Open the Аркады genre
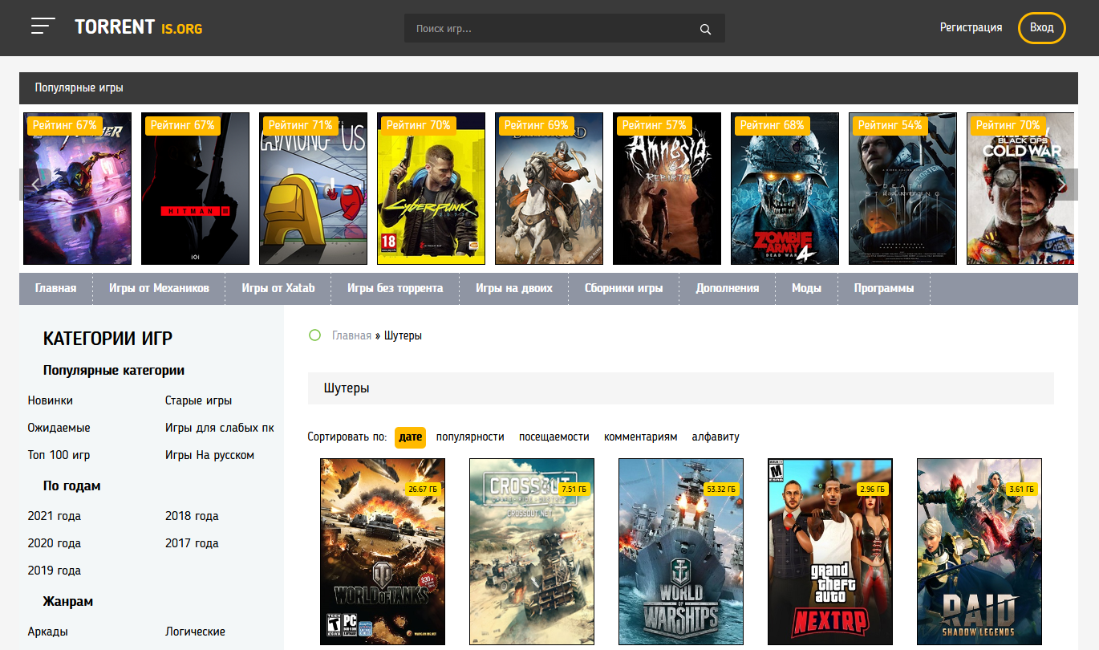 (x=47, y=632)
